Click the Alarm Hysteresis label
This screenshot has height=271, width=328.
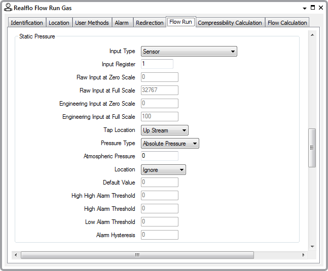pos(116,235)
